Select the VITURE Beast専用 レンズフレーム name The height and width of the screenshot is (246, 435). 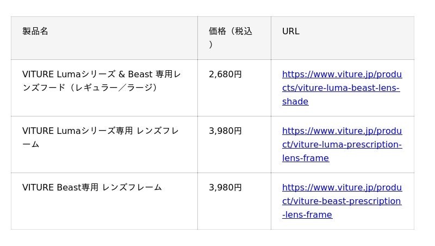92,188
